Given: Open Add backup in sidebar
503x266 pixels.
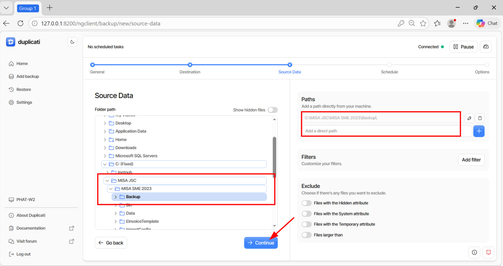Looking at the screenshot, I should (x=27, y=77).
